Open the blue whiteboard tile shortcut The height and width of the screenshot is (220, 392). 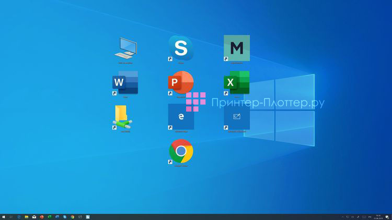tap(236, 117)
